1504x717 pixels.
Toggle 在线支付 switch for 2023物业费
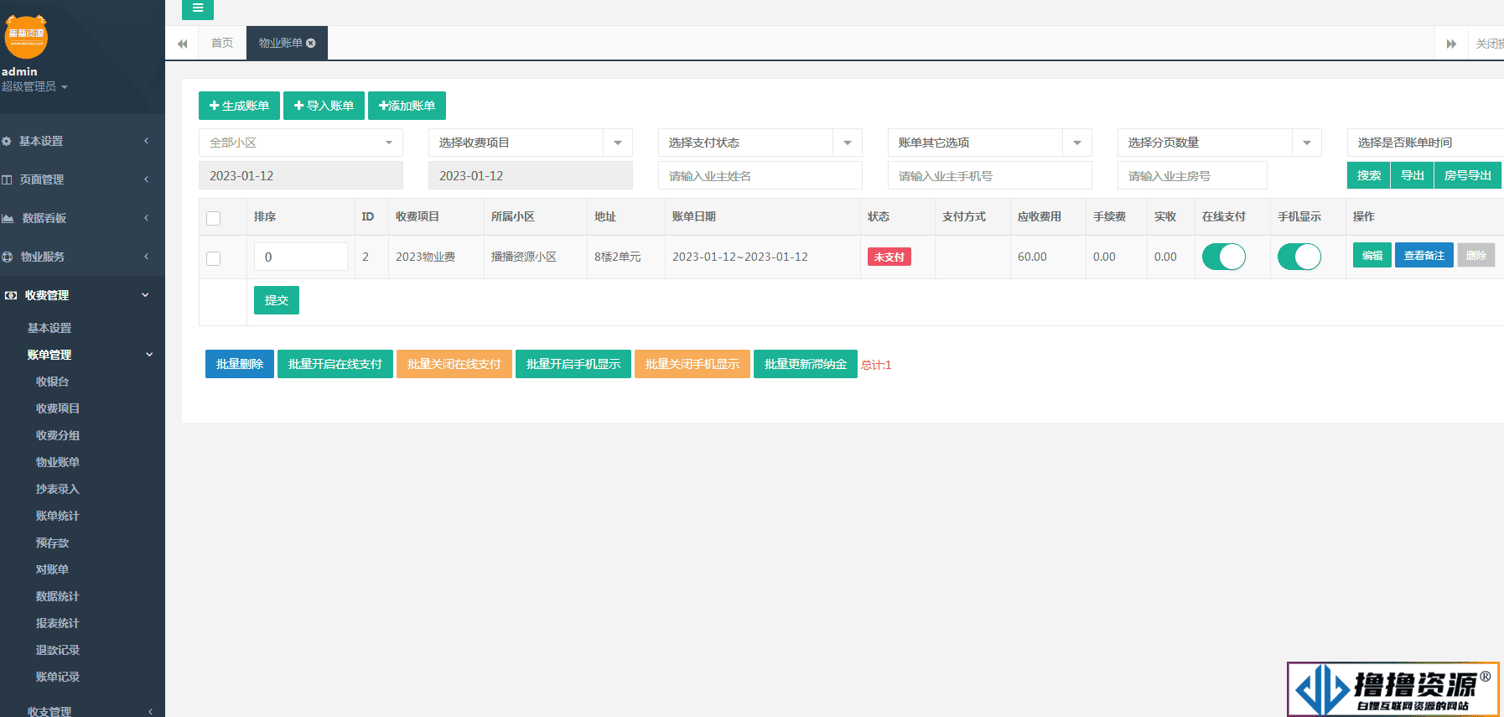[x=1224, y=257]
